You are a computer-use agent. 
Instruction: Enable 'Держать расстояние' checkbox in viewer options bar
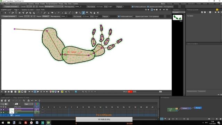tap(134, 16)
